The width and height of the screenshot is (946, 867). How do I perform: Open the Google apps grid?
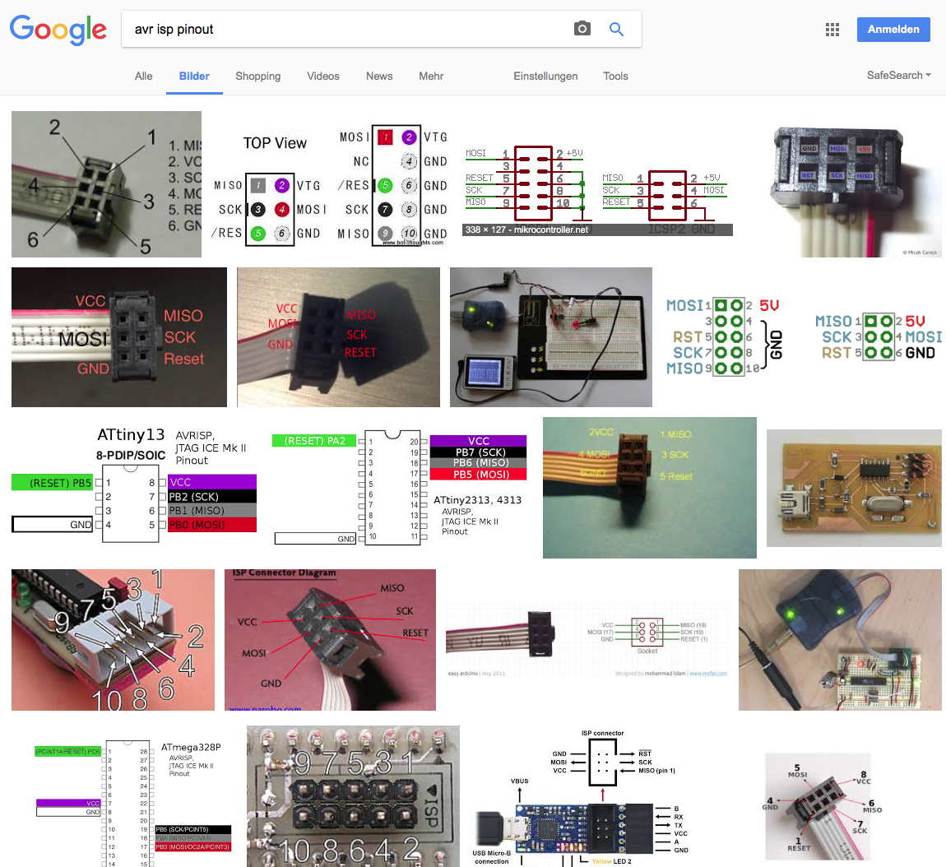click(x=832, y=30)
